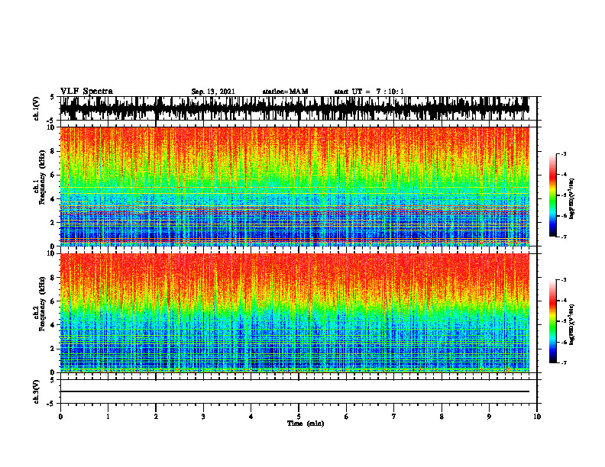Click the "-3" label on ch.1 color scale
Viewport: 605px width, 467px height.
[x=563, y=153]
